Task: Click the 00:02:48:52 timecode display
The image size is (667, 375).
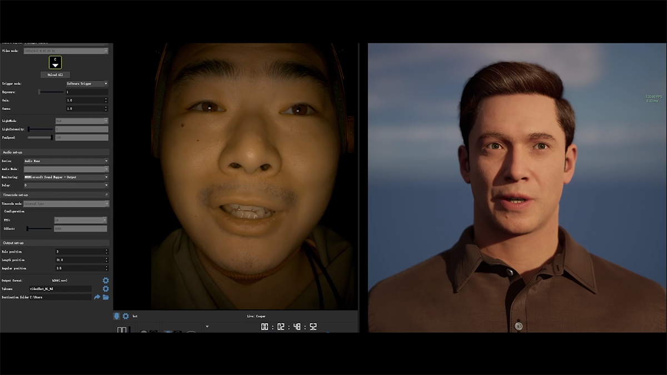Action: (x=289, y=327)
